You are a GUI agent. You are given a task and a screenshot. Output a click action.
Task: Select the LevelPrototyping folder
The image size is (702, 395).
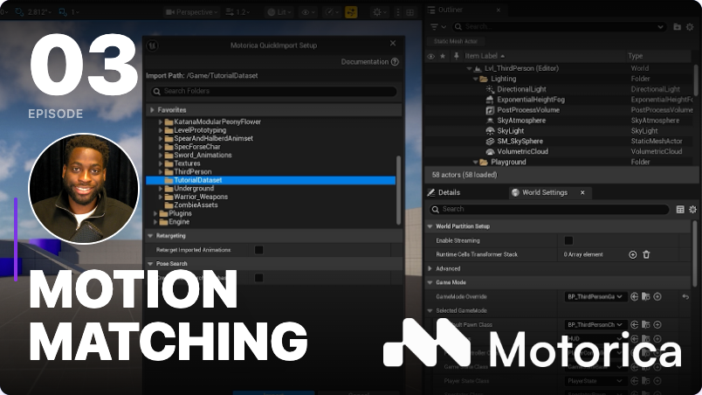[x=200, y=130]
